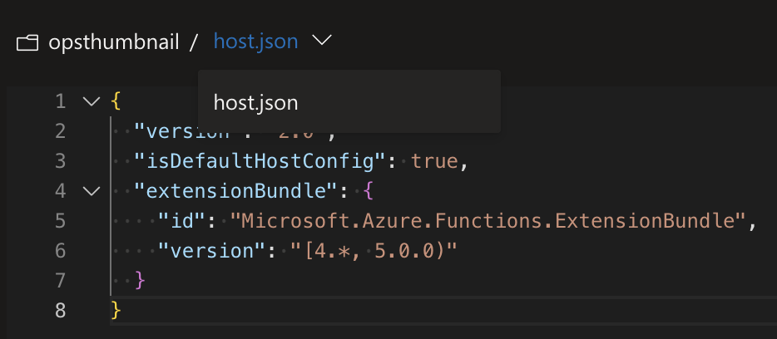The width and height of the screenshot is (777, 339).
Task: Click the folder icon beside opsthumbnail
Action: pos(27,43)
